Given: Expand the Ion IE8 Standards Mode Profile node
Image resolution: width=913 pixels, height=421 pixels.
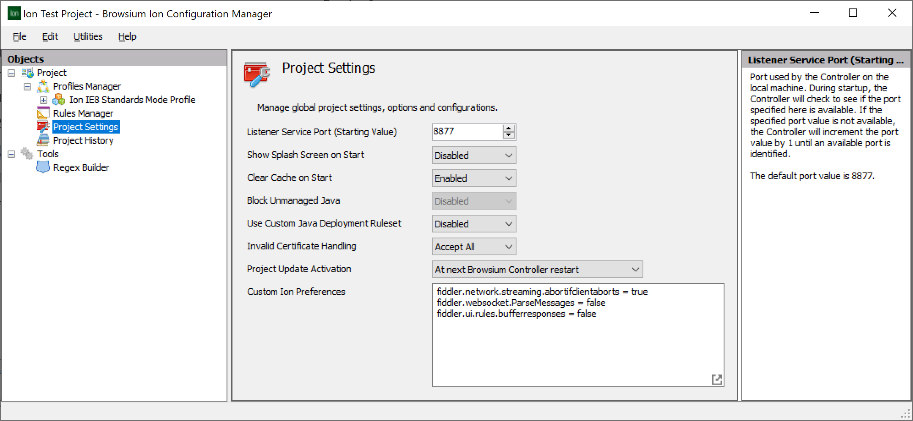Looking at the screenshot, I should click(x=44, y=100).
